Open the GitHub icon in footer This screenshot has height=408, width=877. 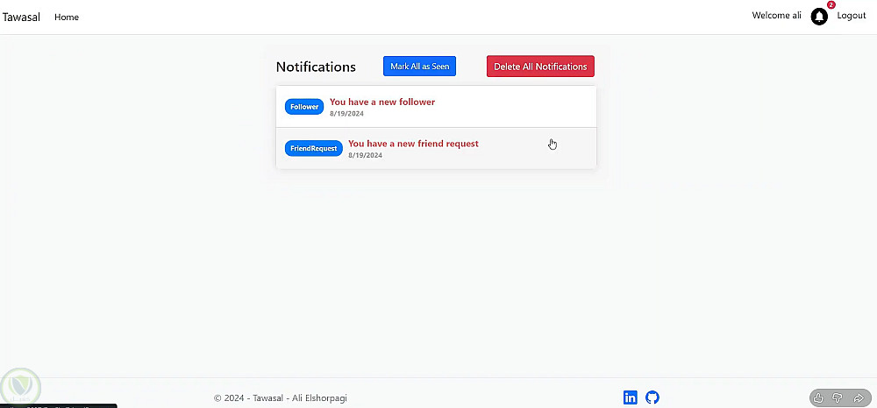pyautogui.click(x=652, y=397)
